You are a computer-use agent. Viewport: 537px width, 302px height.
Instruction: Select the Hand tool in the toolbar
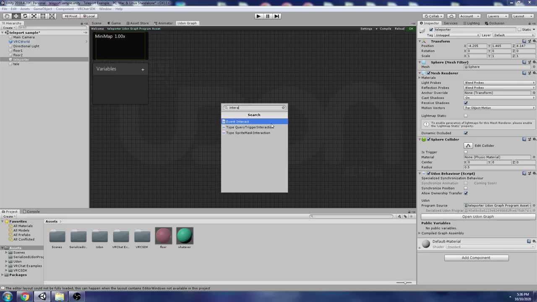tap(7, 16)
